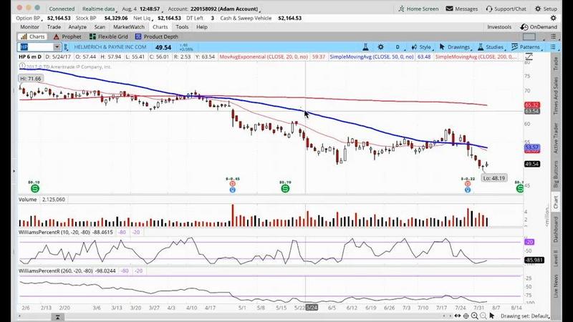Open the Level II side tab
The width and height of the screenshot is (573, 322).
(556, 258)
